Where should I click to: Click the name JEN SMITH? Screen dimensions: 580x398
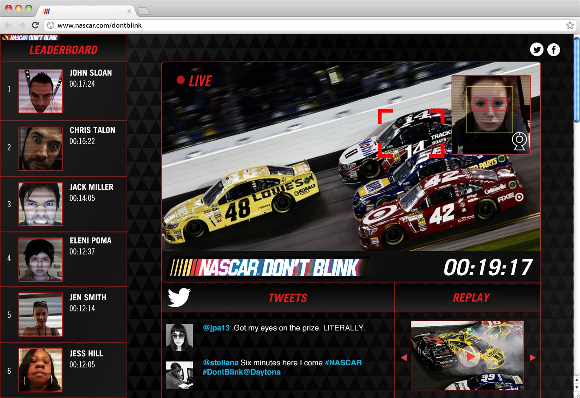click(88, 297)
